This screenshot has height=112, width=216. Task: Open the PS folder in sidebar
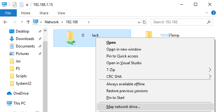point(15,69)
